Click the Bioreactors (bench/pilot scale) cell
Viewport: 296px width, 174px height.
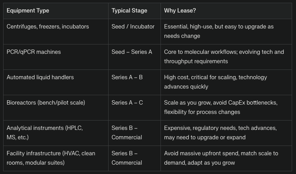click(56, 108)
